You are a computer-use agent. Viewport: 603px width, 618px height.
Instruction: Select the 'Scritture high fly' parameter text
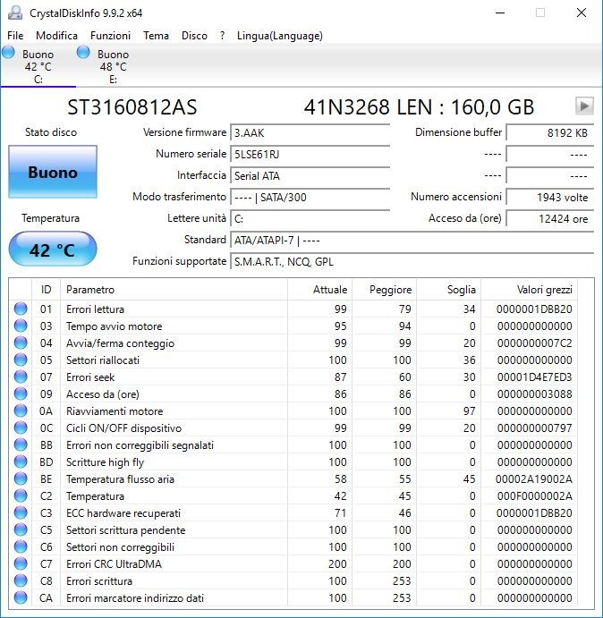point(105,461)
